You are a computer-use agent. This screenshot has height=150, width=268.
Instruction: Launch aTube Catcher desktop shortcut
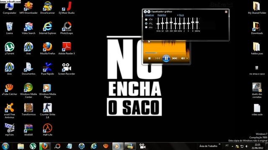pos(9,89)
